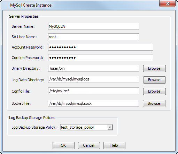The image size is (178, 154).
Task: Click the Server Name input field
Action: click(94, 26)
